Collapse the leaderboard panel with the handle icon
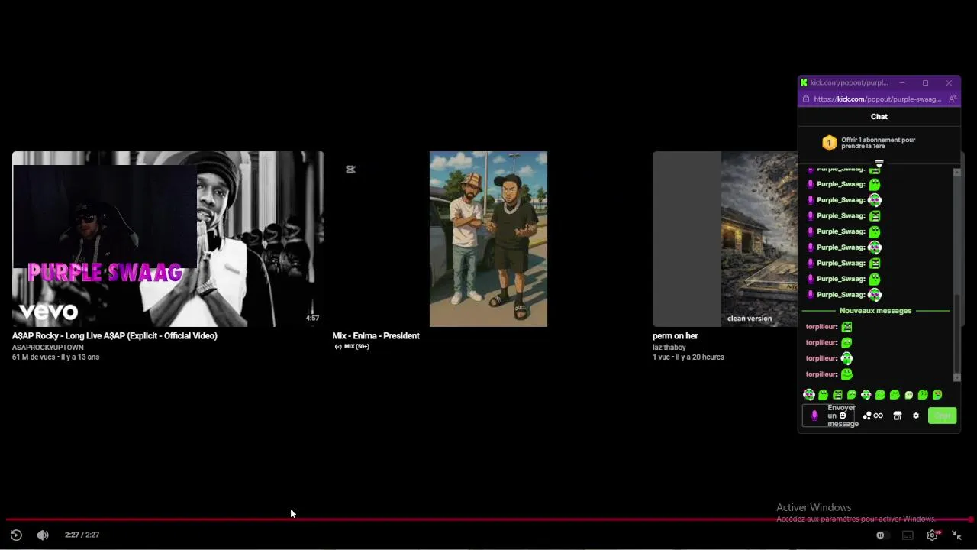 click(879, 163)
